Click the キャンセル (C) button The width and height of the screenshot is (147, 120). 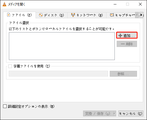click(x=131, y=114)
